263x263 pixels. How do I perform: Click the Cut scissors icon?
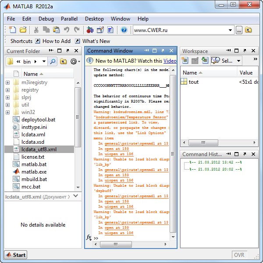(x=36, y=30)
